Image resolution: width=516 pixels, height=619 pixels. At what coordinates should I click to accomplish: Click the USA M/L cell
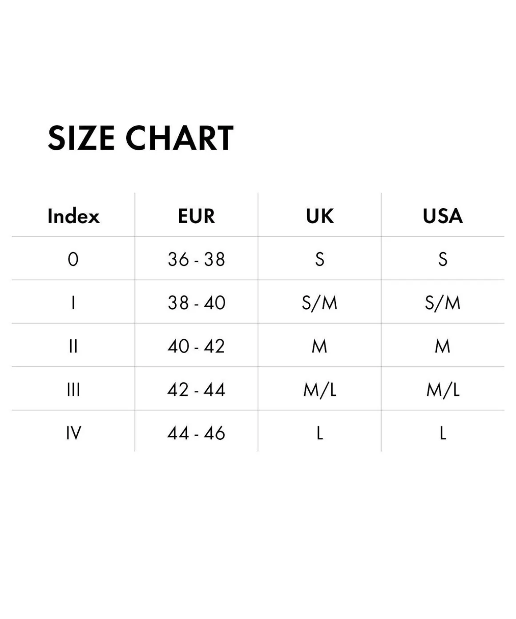(443, 390)
